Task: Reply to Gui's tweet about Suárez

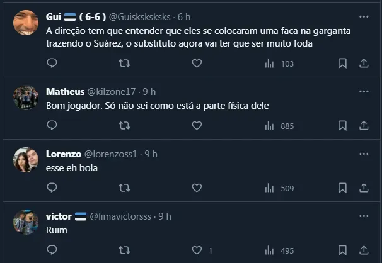Action: pos(52,64)
